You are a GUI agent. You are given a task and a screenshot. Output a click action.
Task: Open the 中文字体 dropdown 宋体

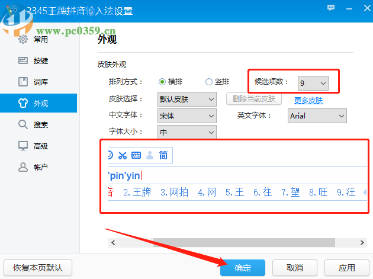coord(187,116)
